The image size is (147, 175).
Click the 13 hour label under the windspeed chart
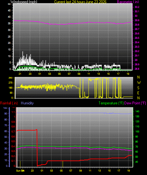click(98, 74)
